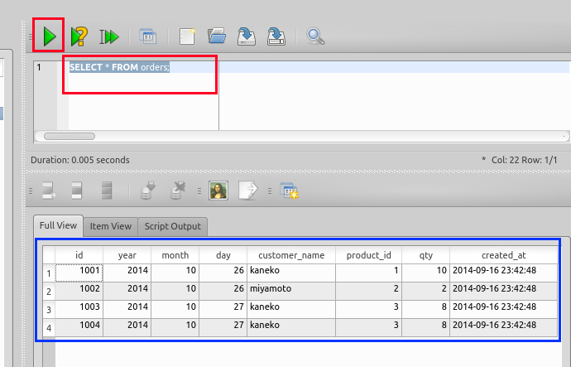571x367 pixels.
Task: Click the created_at column header
Action: [504, 255]
